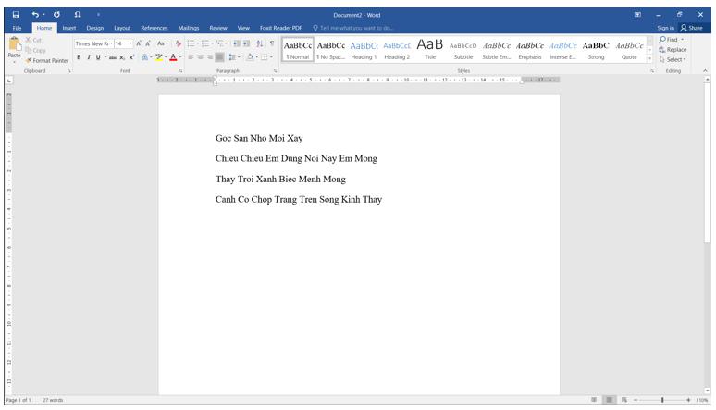Click the Undo arrow icon
The height and width of the screenshot is (410, 716).
pyautogui.click(x=36, y=15)
